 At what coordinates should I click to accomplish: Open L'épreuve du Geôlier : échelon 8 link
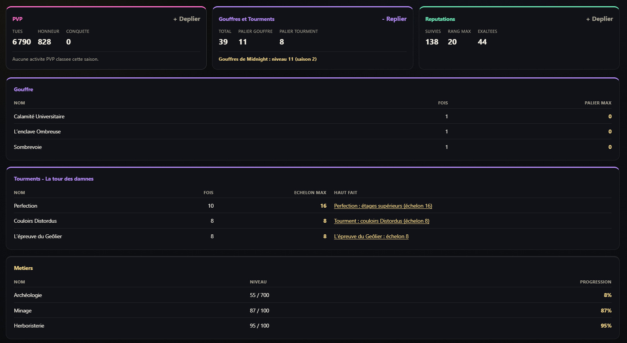pos(371,236)
